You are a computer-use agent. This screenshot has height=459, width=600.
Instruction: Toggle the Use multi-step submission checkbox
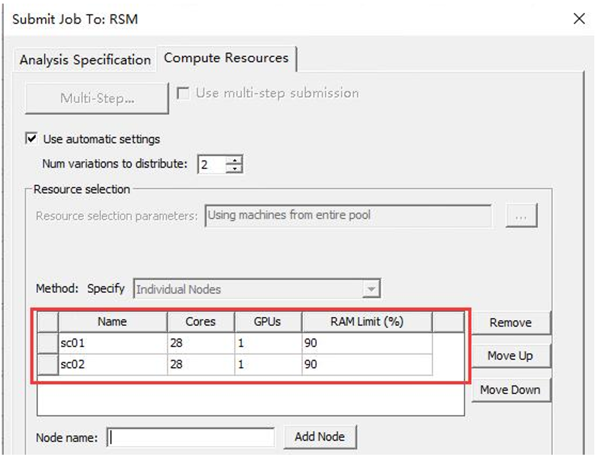pos(183,94)
